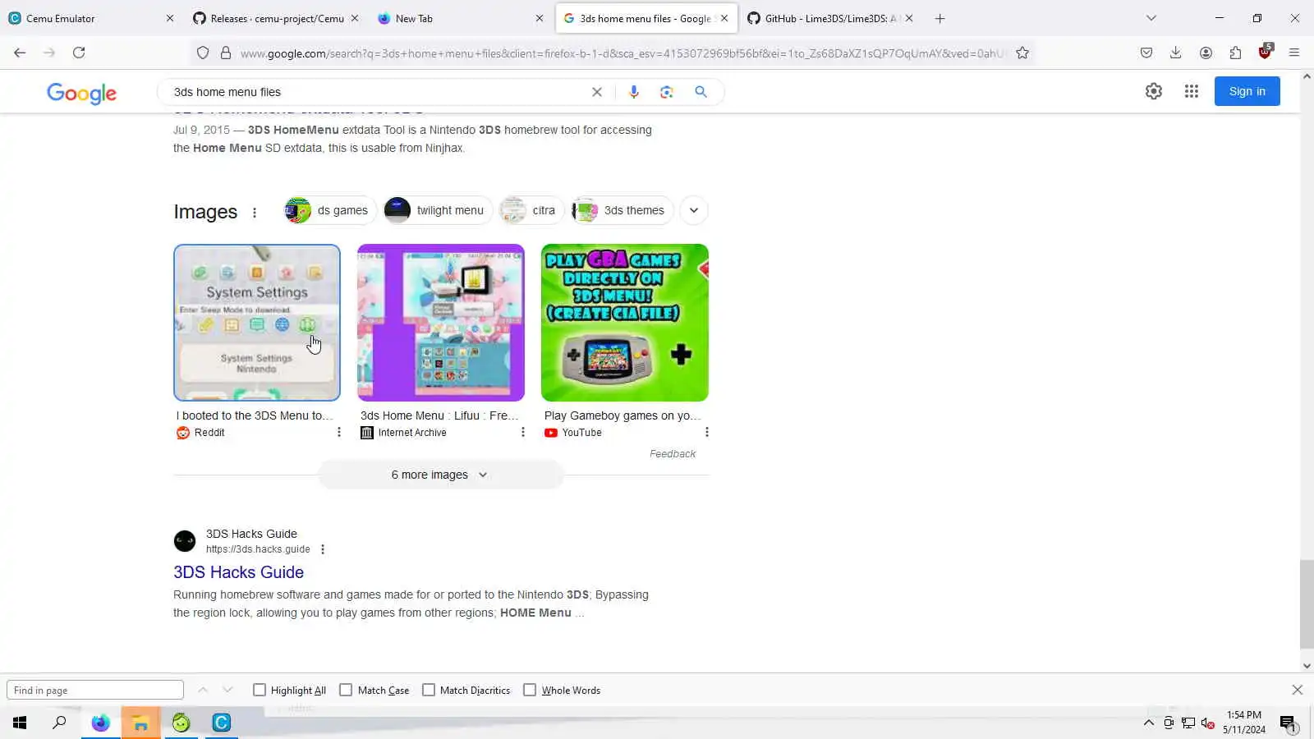Expand more image filter chips
This screenshot has width=1314, height=739.
coord(694,210)
